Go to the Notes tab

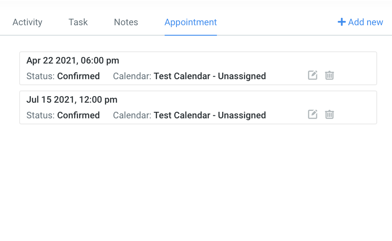pyautogui.click(x=126, y=22)
